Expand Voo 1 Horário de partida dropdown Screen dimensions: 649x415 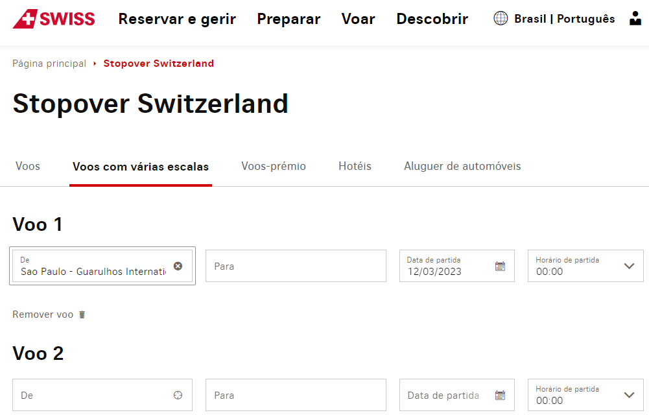click(x=629, y=266)
